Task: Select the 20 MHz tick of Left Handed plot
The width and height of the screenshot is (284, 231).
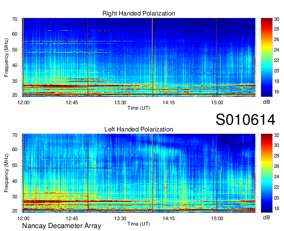Action: 15,211
